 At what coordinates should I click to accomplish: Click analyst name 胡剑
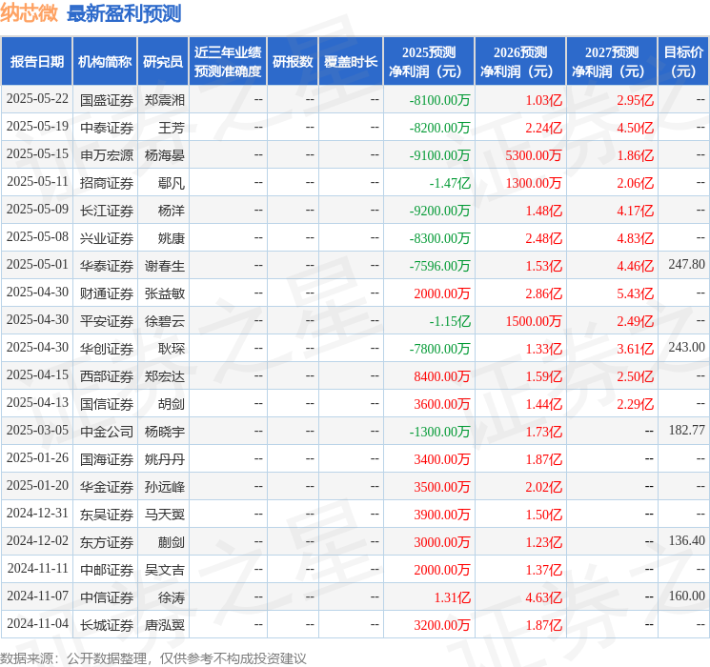click(172, 404)
